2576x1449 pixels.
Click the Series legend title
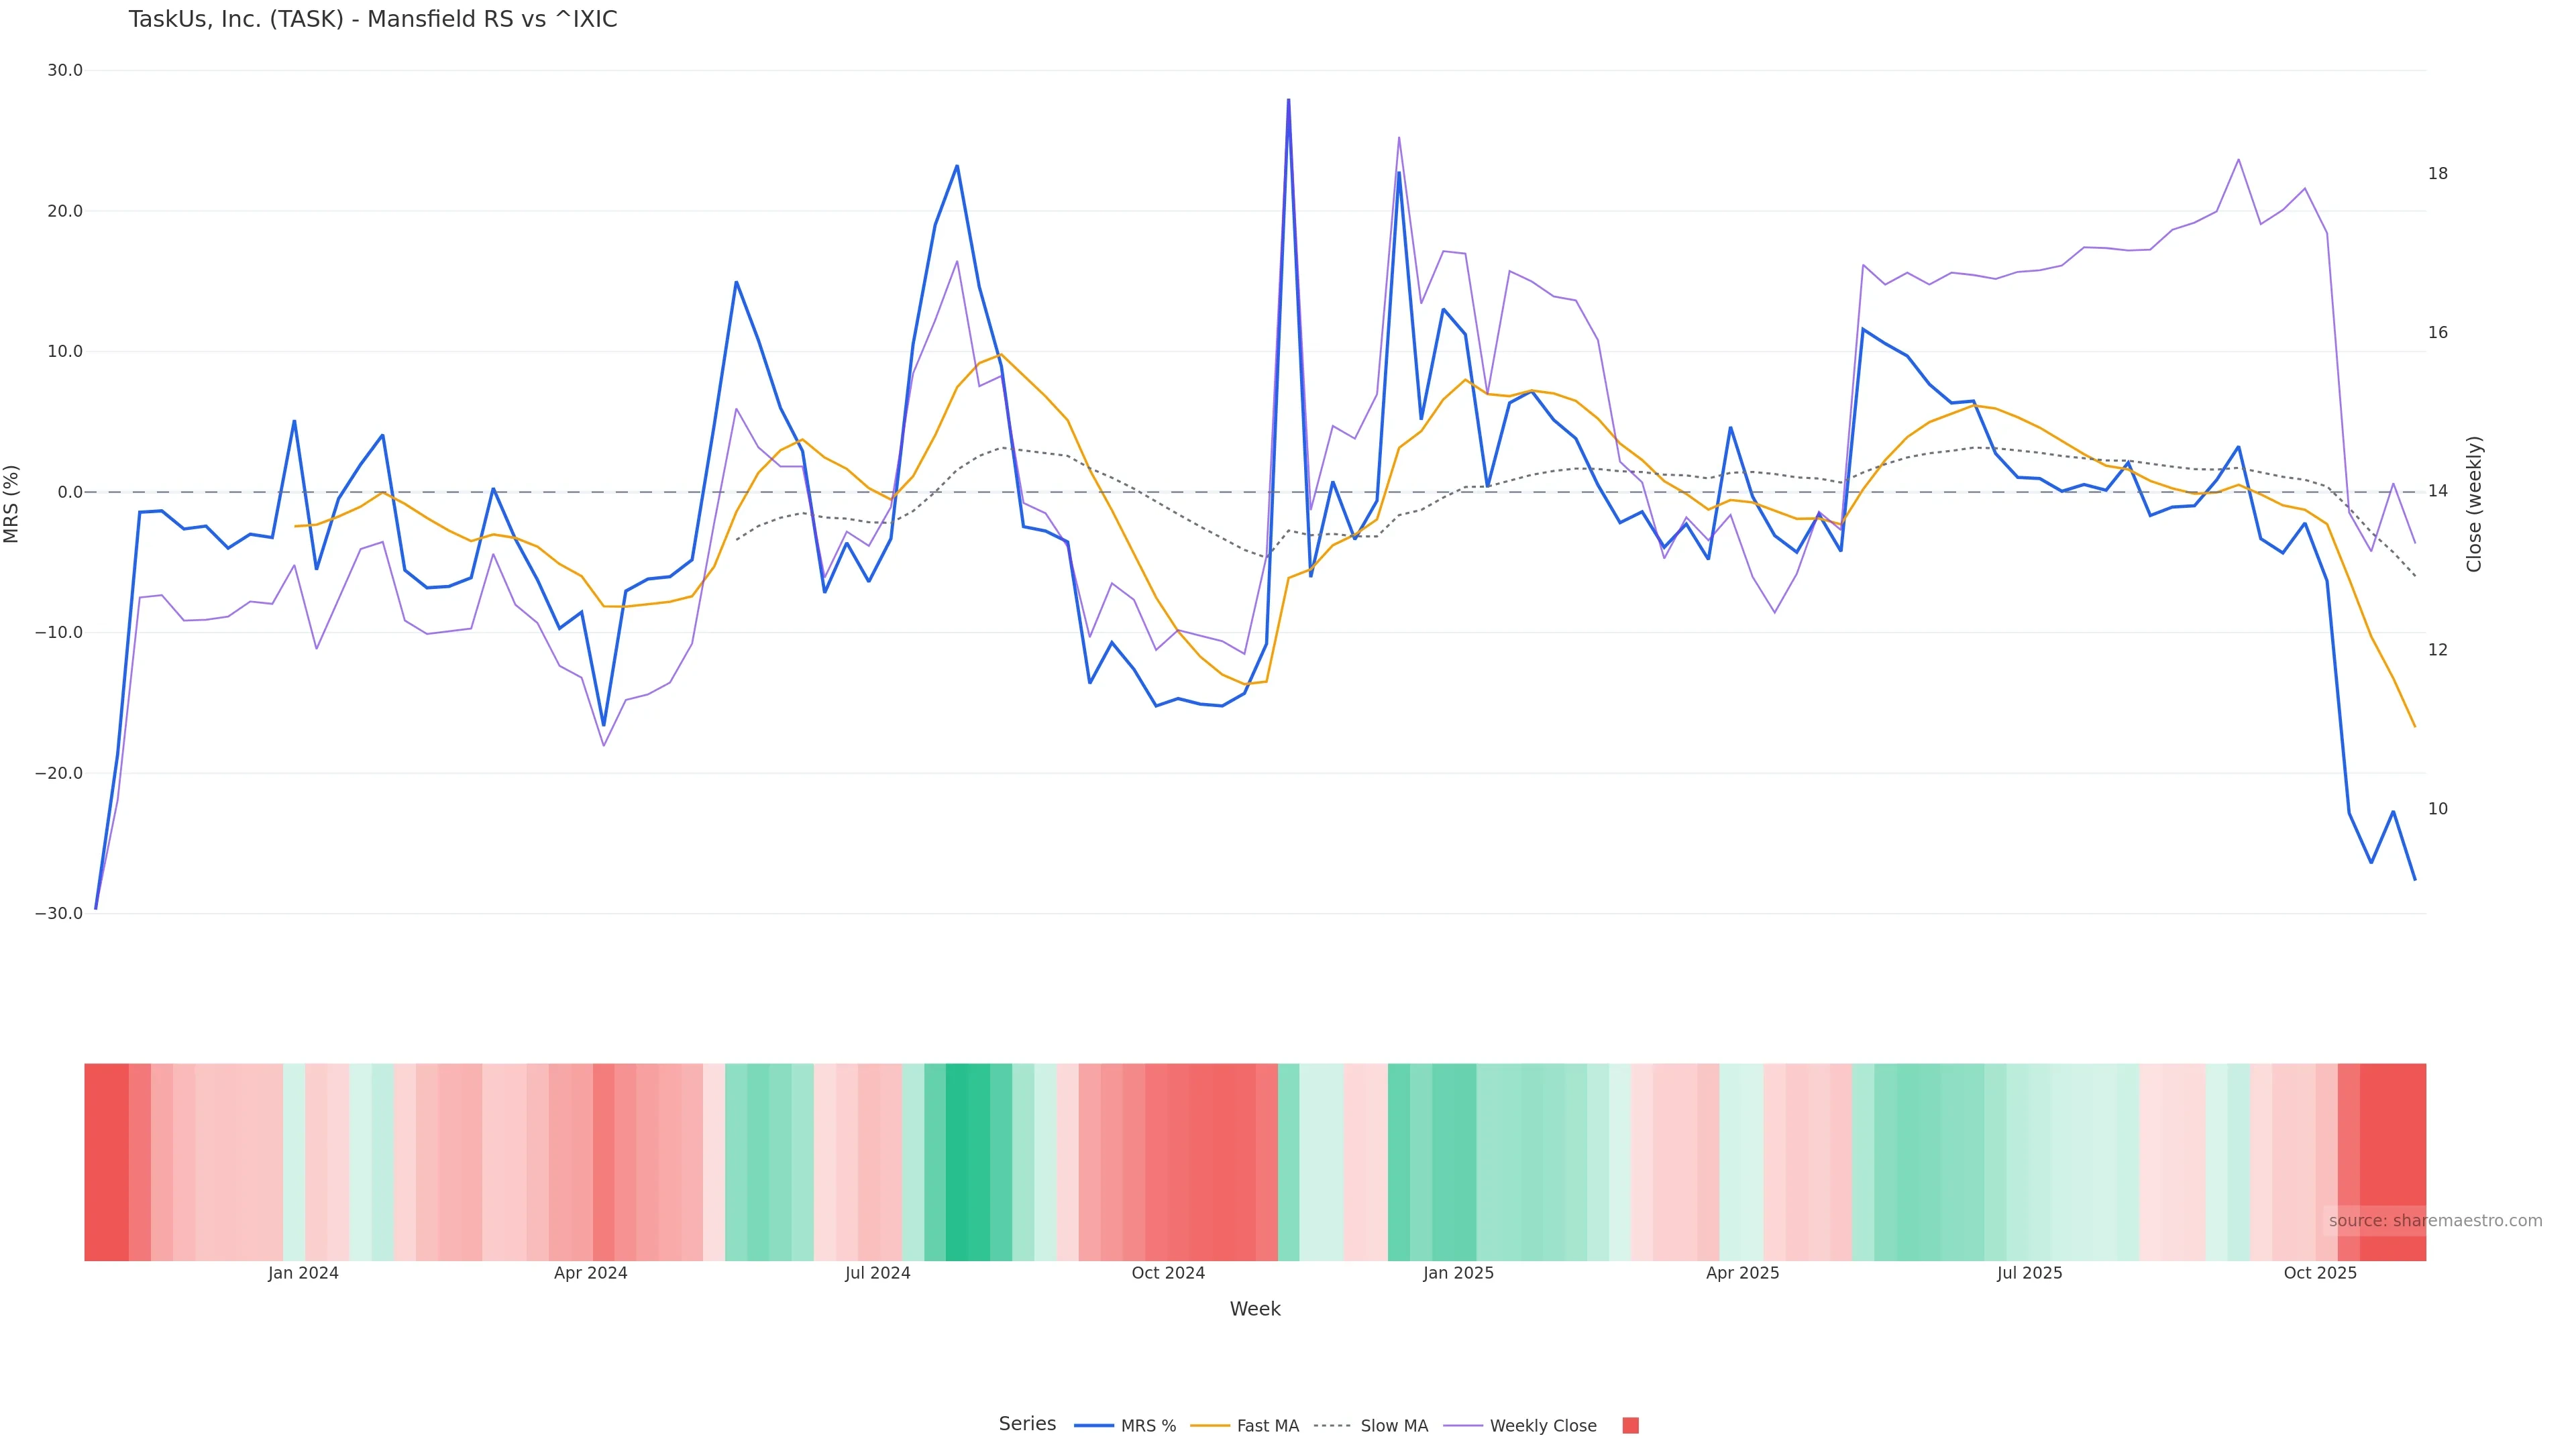(x=1027, y=1424)
